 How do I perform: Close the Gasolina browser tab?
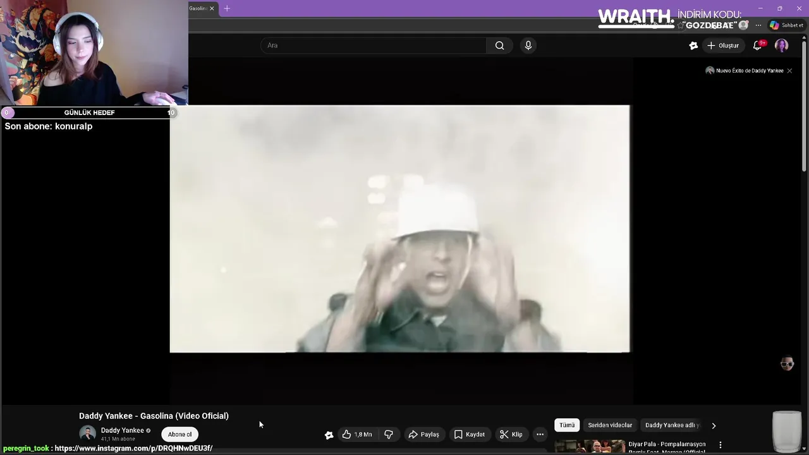[x=212, y=8]
